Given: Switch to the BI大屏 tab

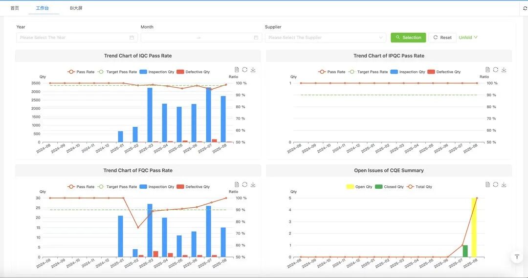Looking at the screenshot, I should click(76, 8).
